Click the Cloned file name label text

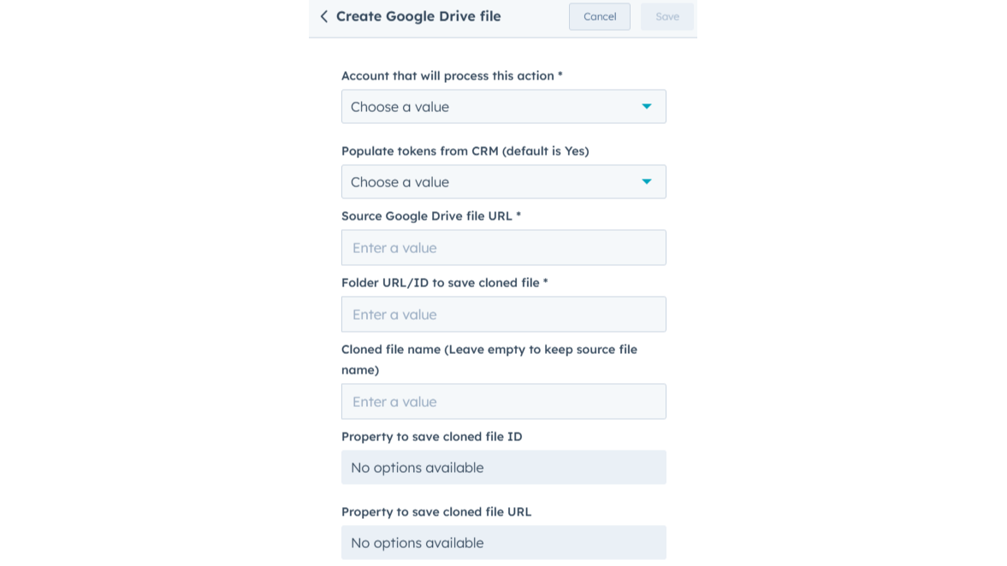[x=489, y=359]
